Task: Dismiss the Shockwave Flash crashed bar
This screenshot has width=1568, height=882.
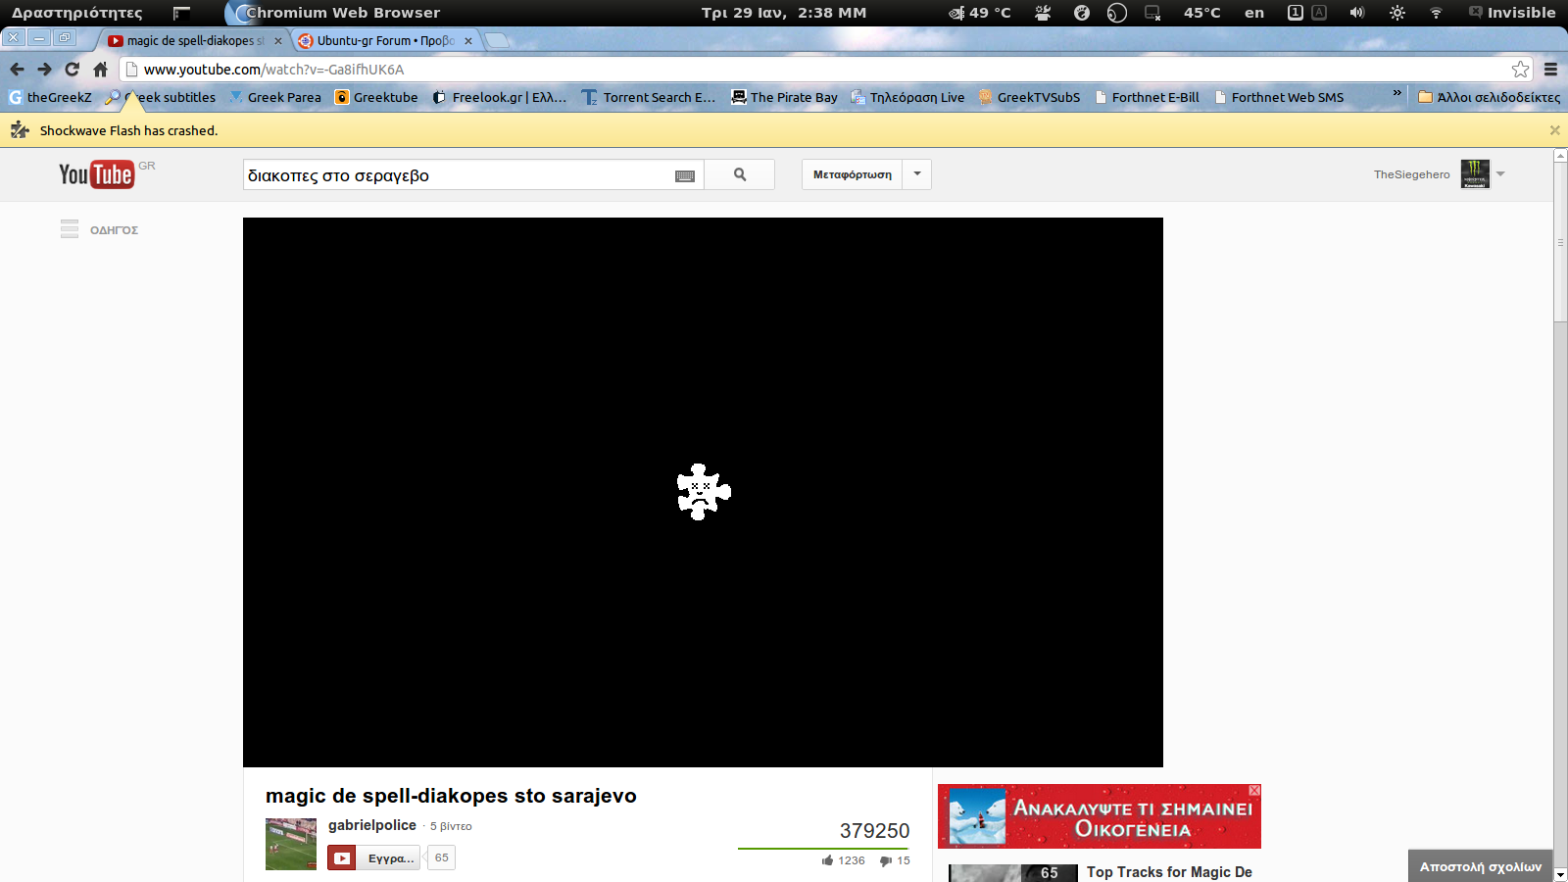Action: pyautogui.click(x=1554, y=130)
